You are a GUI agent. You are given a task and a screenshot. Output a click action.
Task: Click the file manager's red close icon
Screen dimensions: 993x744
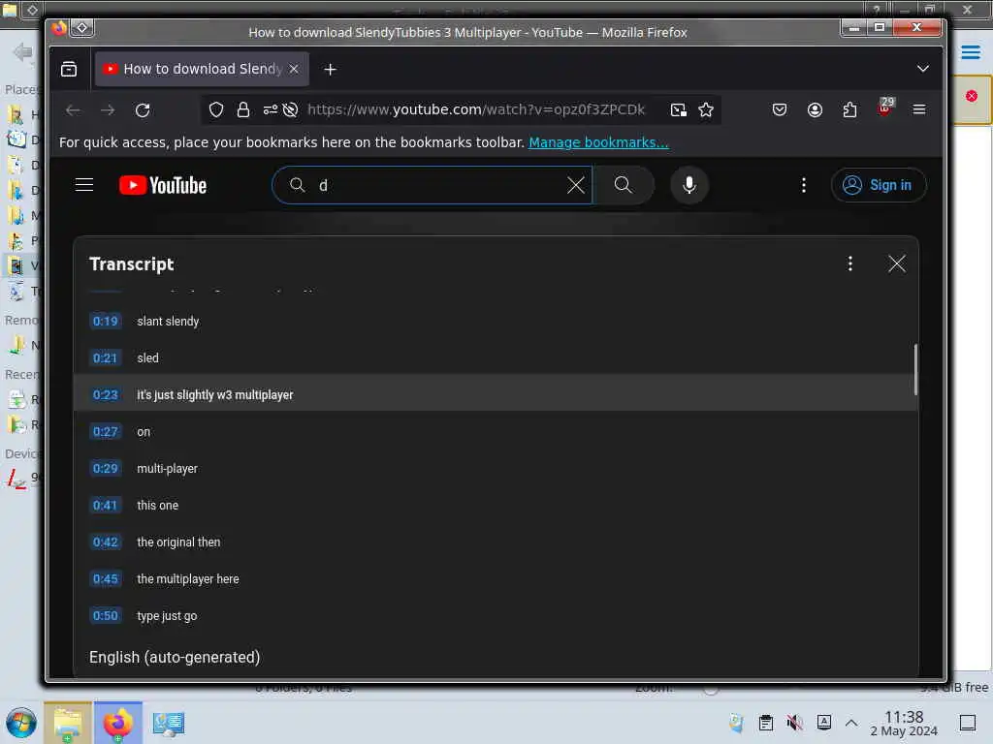click(972, 96)
